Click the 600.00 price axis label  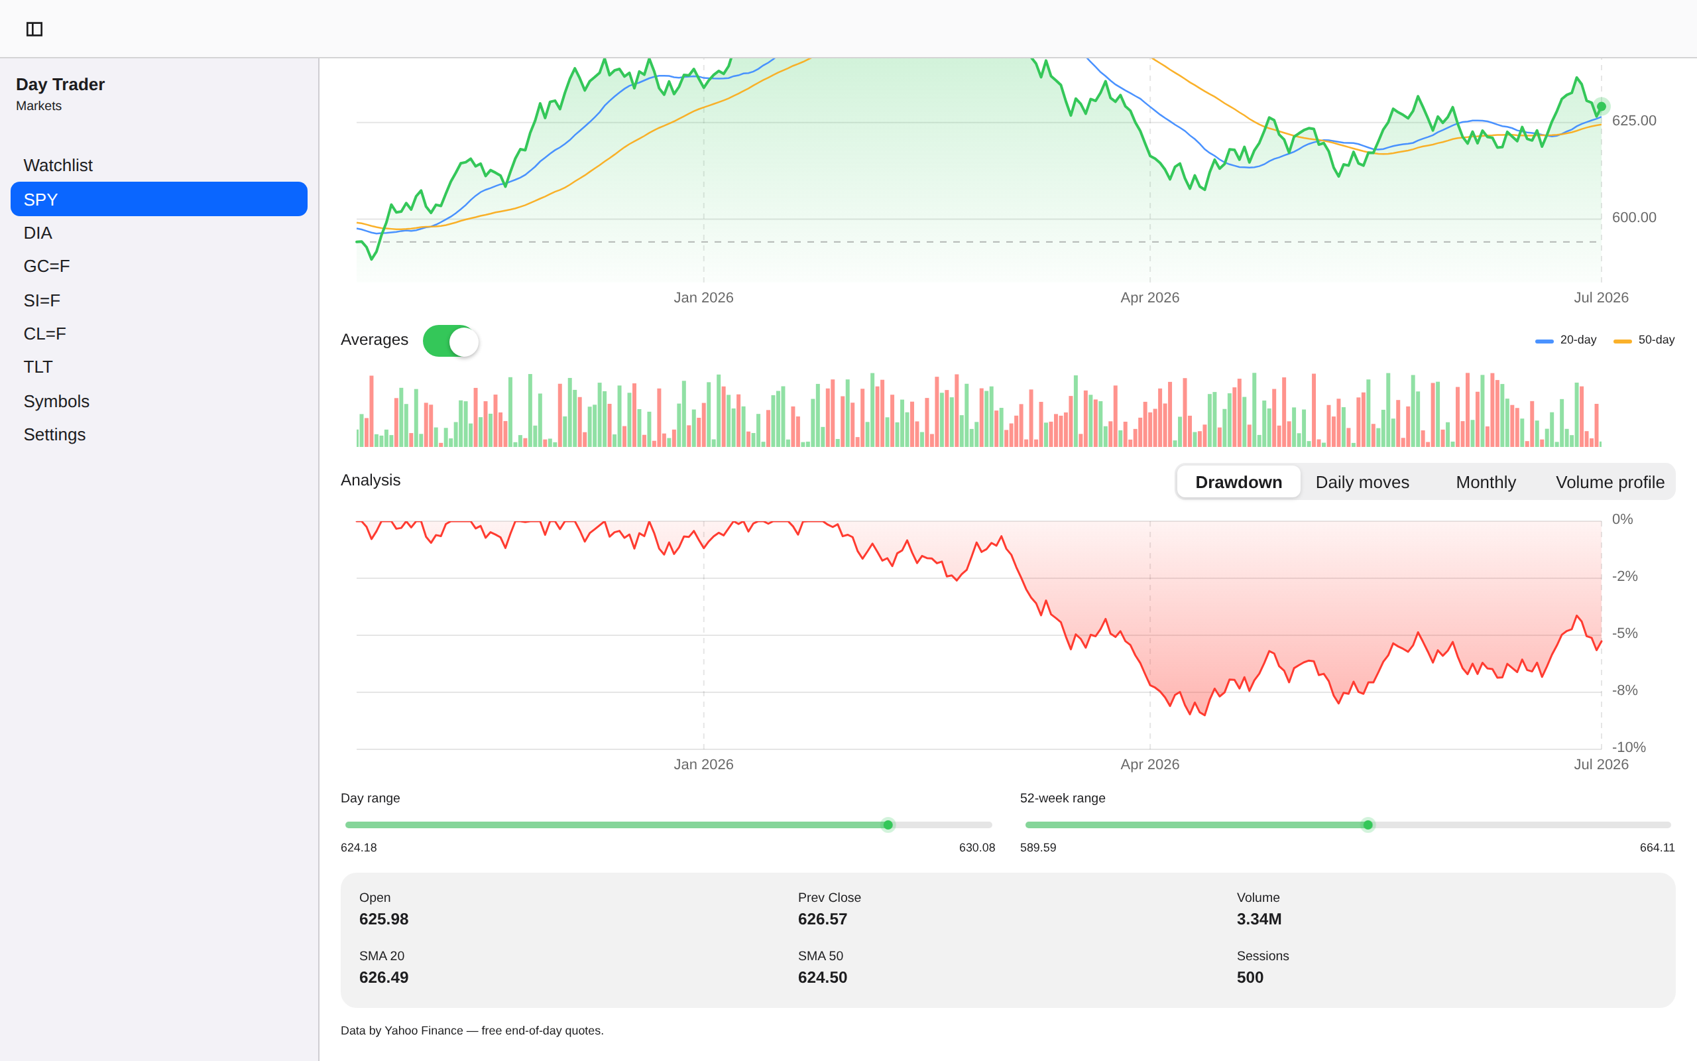coord(1634,218)
